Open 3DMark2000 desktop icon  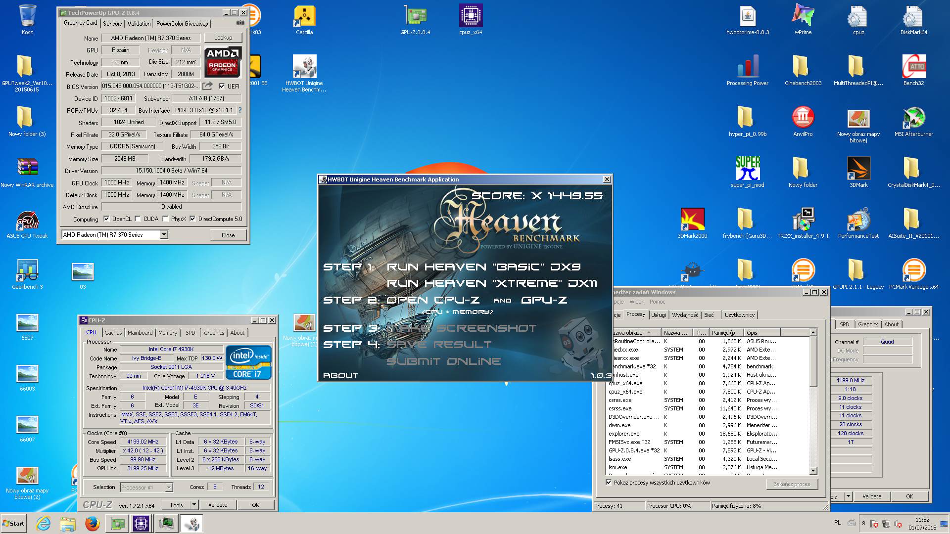692,223
